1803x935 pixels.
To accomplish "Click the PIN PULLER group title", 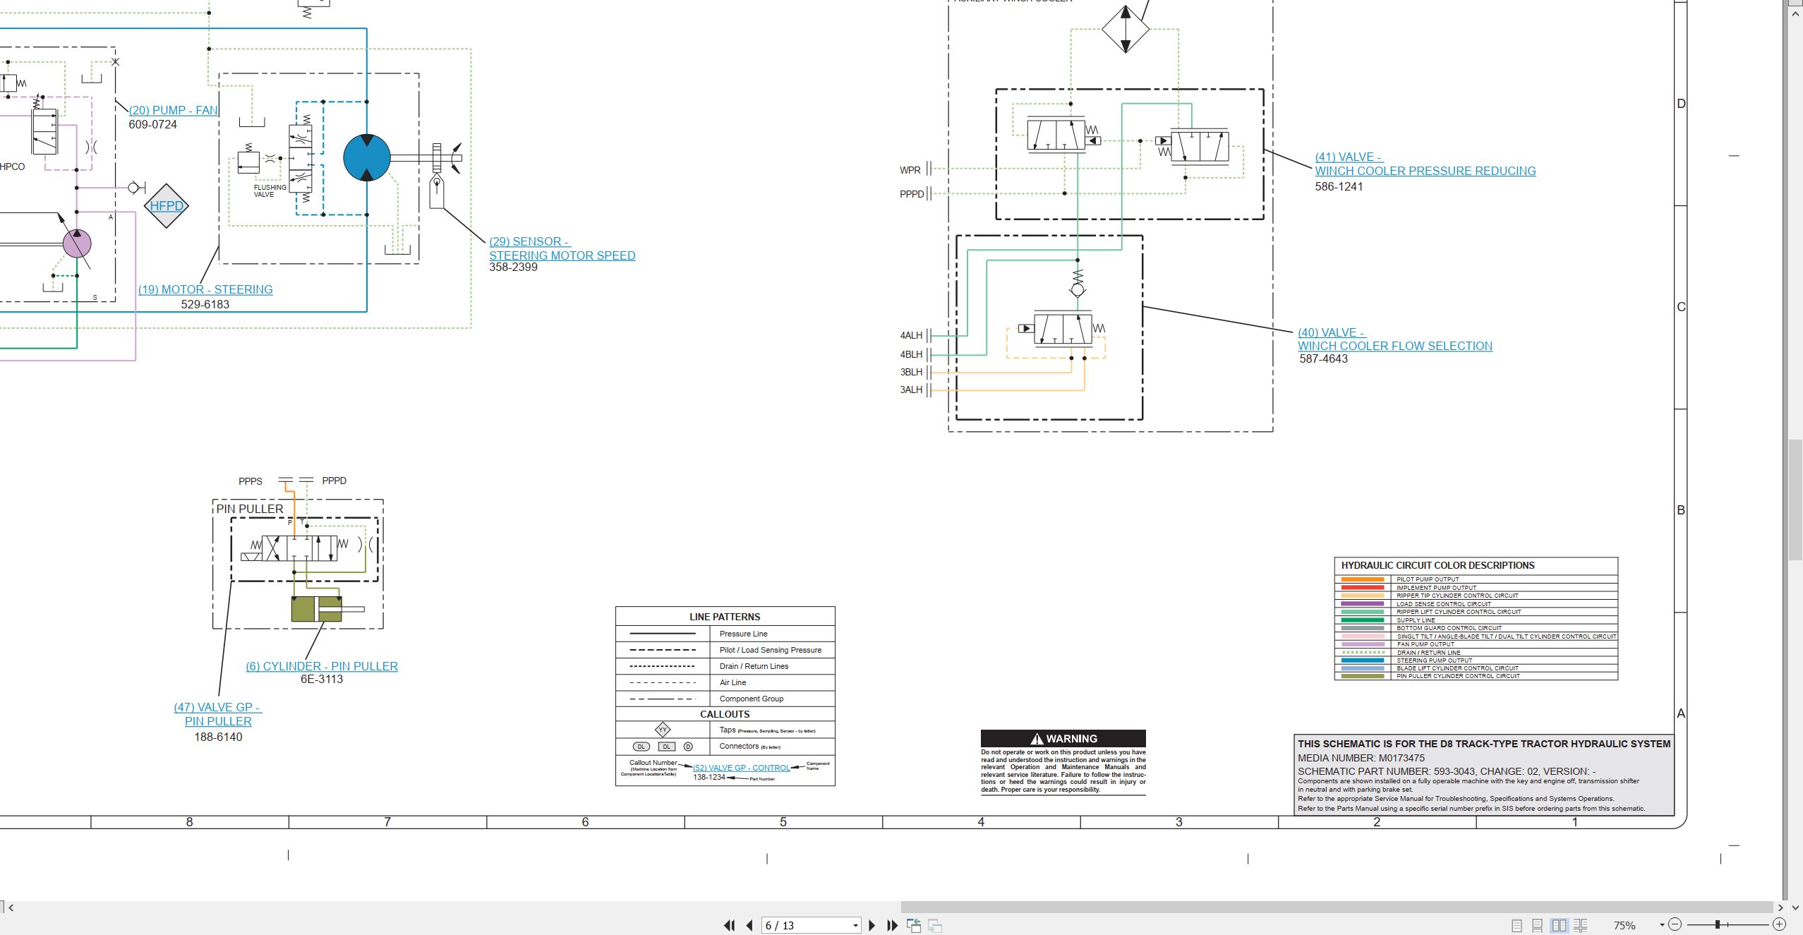I will pos(250,509).
